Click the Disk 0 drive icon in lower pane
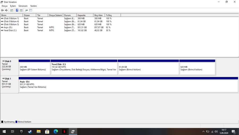Image resolution: width=239 pixels, height=135 pixels. tap(3, 61)
